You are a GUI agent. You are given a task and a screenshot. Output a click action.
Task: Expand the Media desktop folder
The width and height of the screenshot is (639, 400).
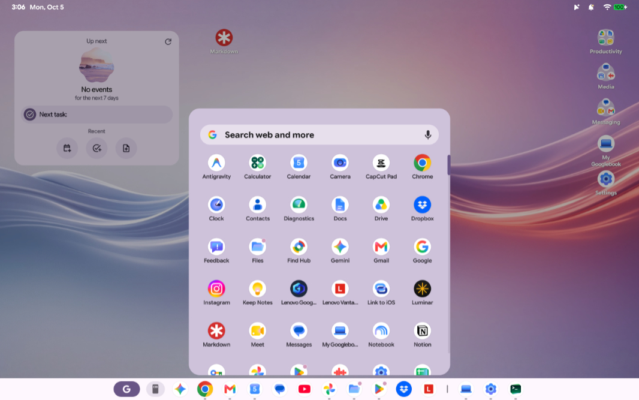point(605,73)
